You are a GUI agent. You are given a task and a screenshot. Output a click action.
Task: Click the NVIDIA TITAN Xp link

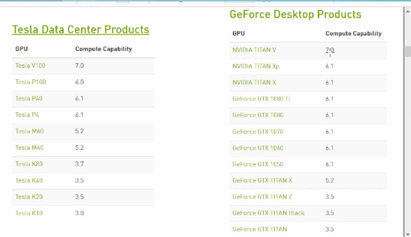(256, 66)
